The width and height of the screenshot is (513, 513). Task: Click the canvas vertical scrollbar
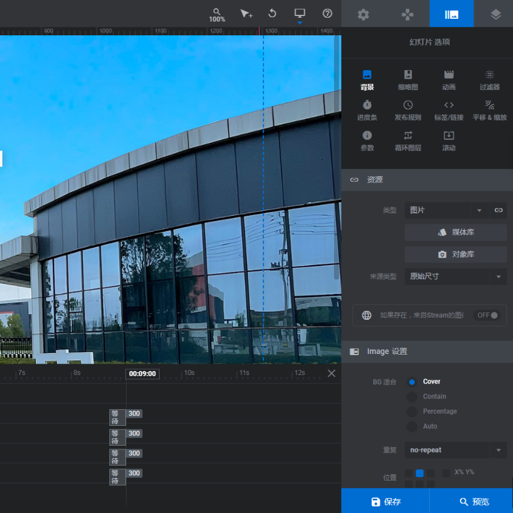336,157
